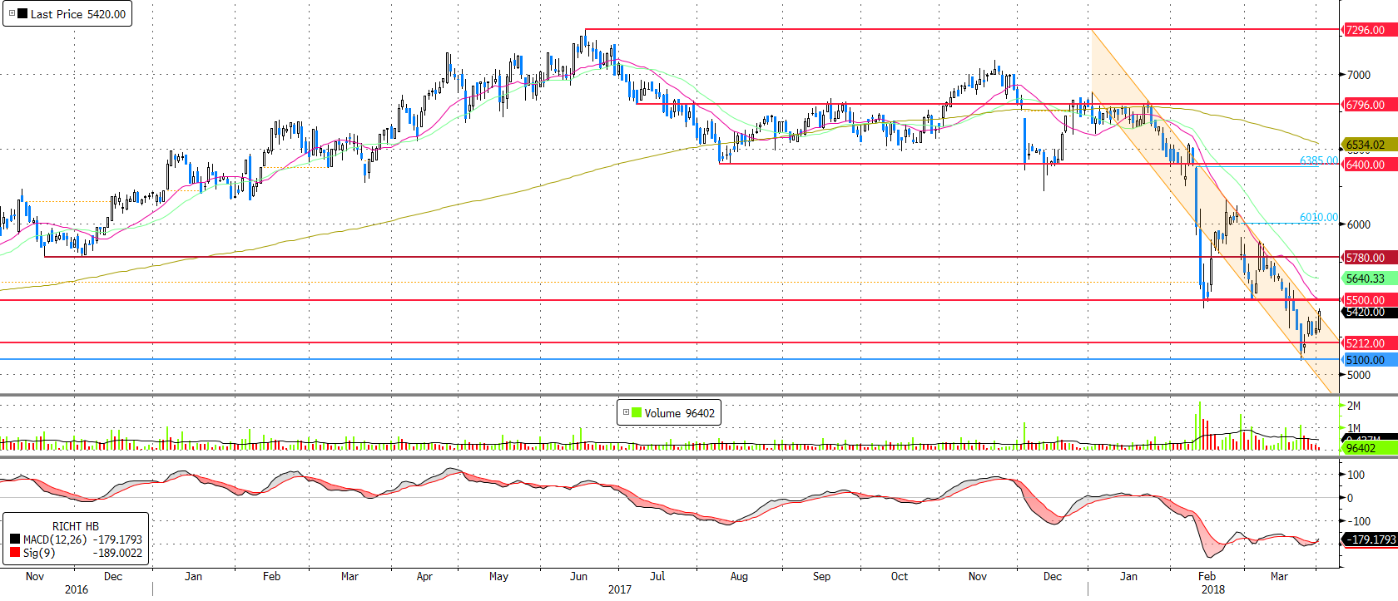This screenshot has height=601, width=1398.
Task: Click the 6000 price axis tick
Action: 1359,224
